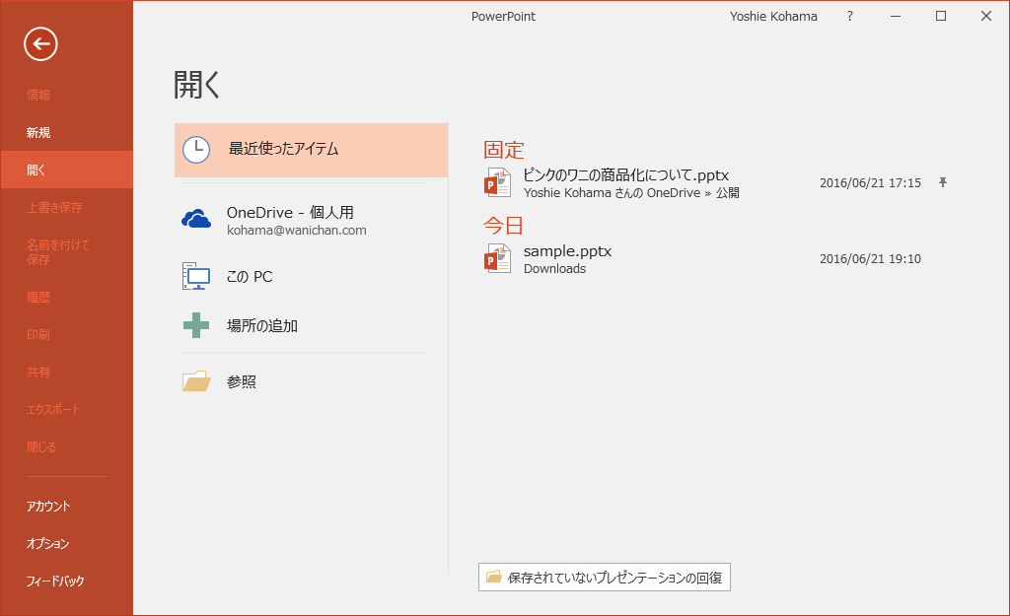Click the help question mark icon

pos(849,16)
